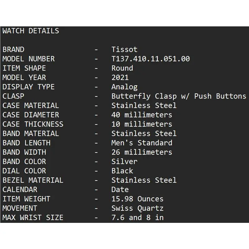249x249 pixels.
Task: Select the Swiss Quartz movement value
Action: point(137,208)
